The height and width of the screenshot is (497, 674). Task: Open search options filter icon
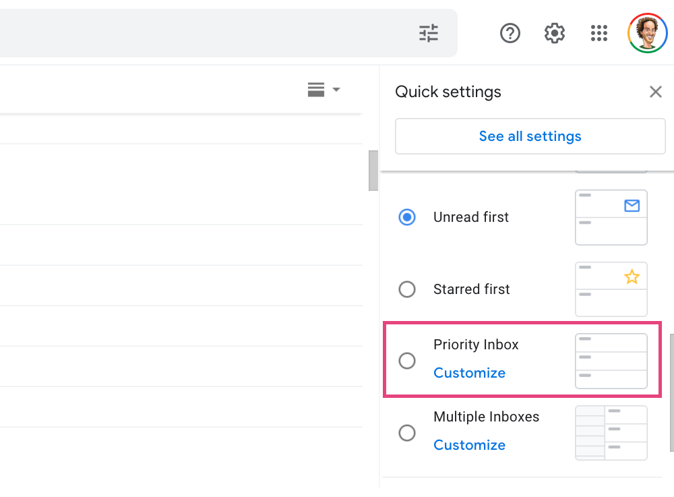tap(429, 33)
